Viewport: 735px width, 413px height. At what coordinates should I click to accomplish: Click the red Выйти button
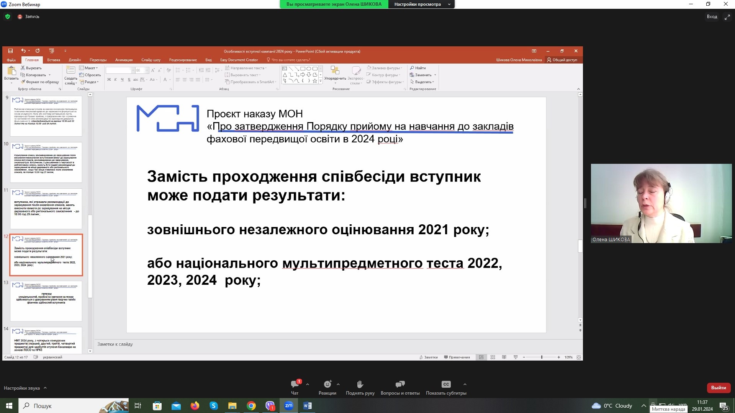tap(718, 388)
